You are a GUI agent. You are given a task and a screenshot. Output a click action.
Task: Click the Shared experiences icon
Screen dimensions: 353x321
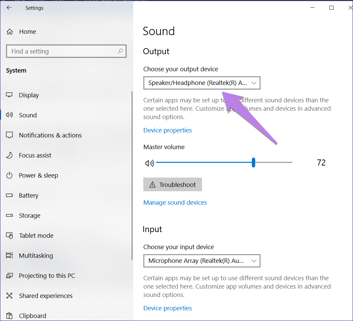pyautogui.click(x=9, y=296)
